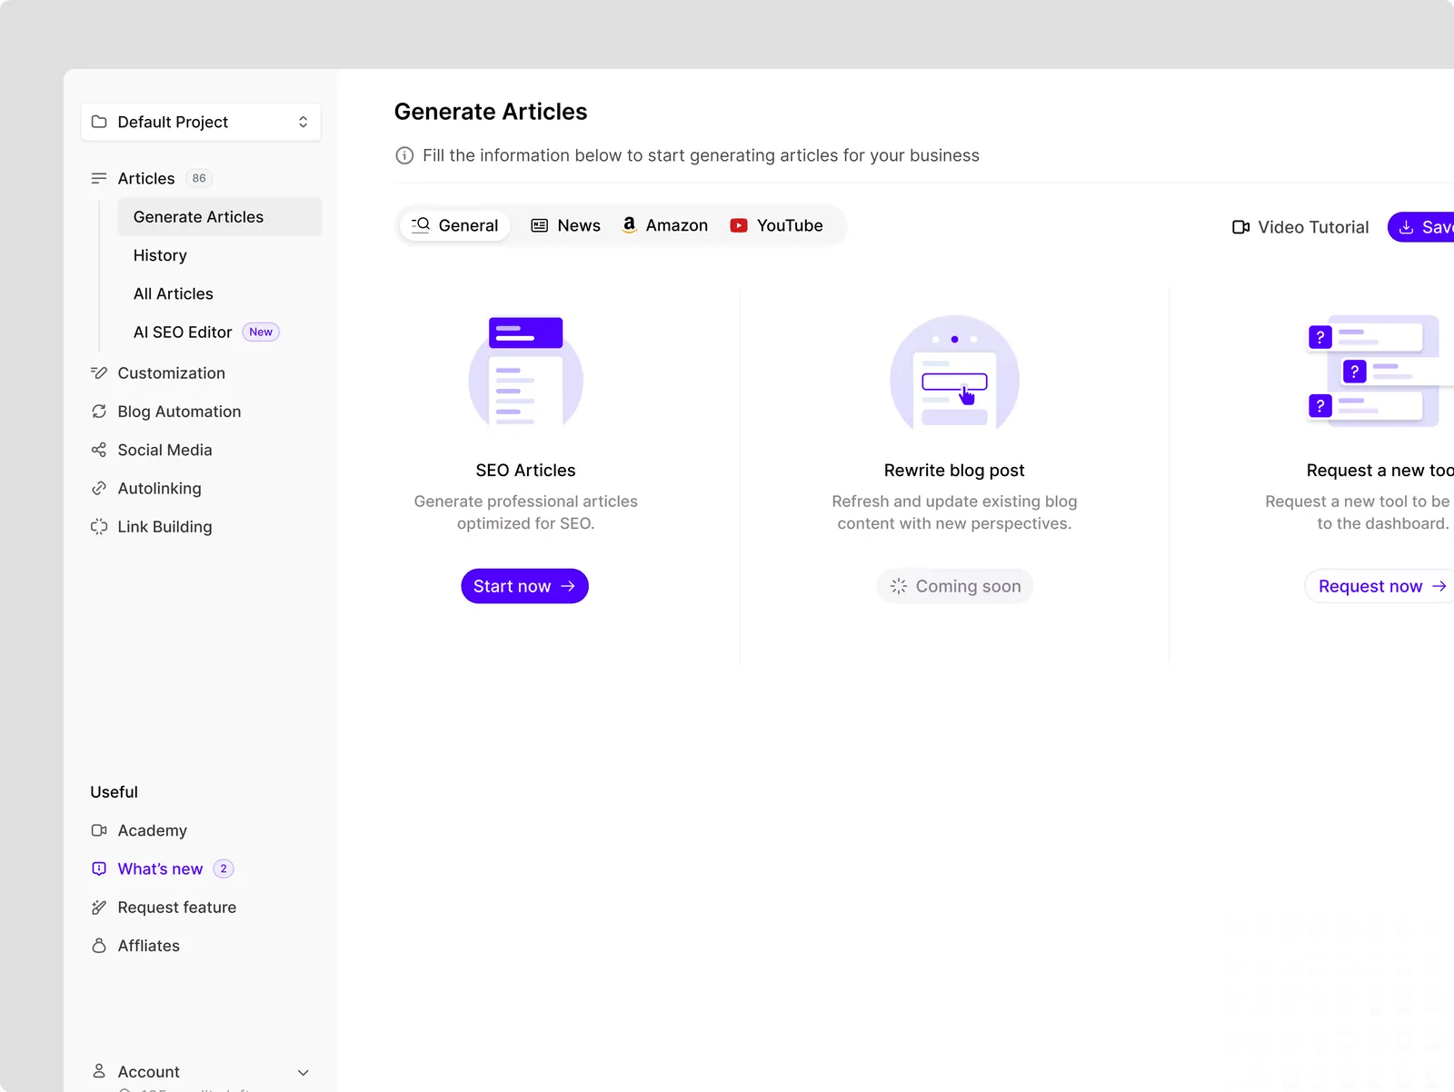
Task: Click the Rewrite blog post illustration
Action: tap(954, 371)
